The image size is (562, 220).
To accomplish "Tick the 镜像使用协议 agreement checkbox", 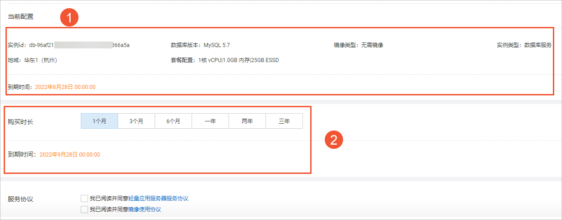I will (x=84, y=210).
